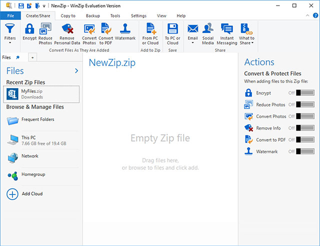Click the NewZip.zip title heading

(x=112, y=62)
